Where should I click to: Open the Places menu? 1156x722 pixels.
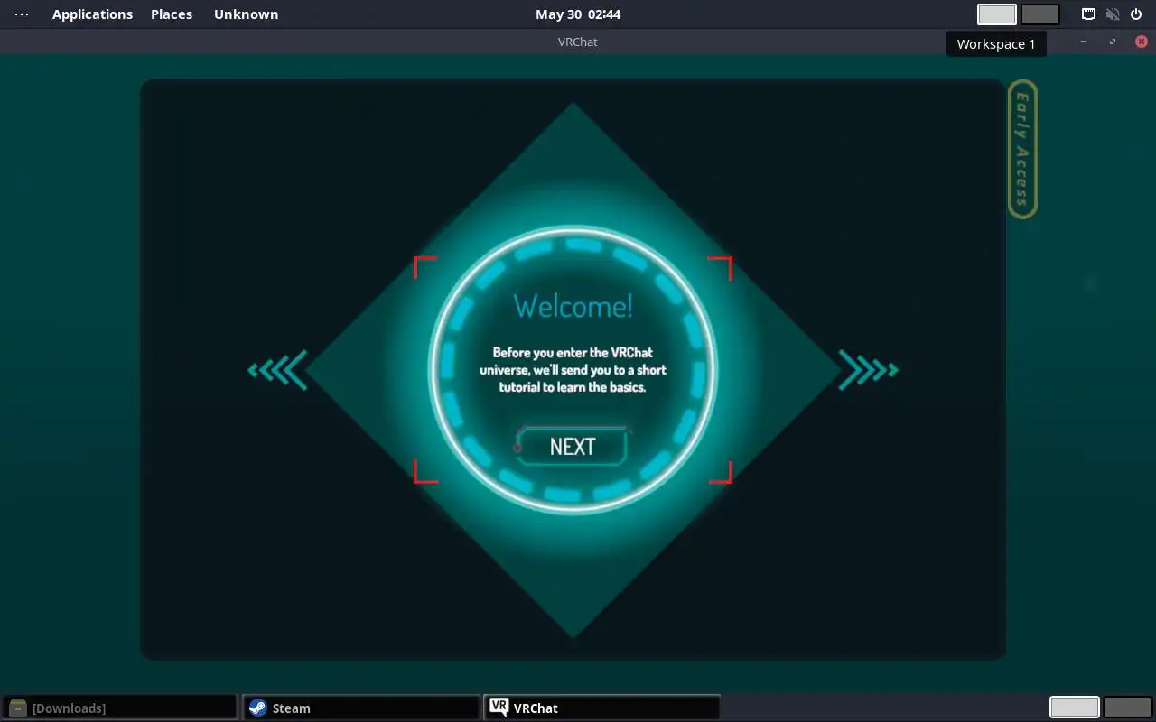172,14
